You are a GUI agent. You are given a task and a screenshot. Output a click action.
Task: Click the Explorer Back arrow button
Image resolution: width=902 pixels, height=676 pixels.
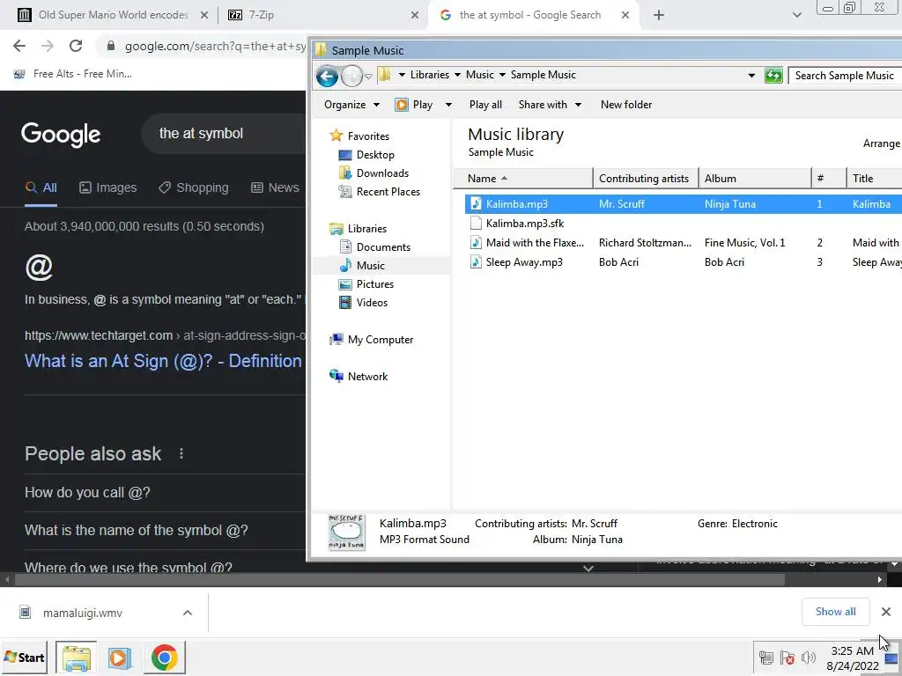click(327, 76)
